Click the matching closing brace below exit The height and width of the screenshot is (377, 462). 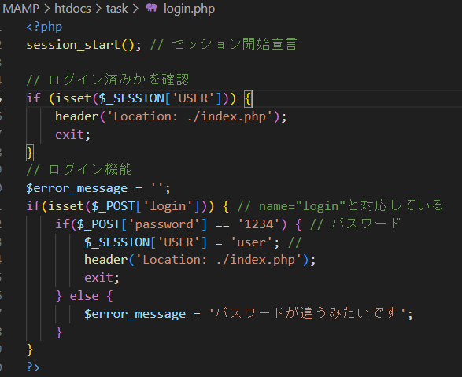click(30, 153)
